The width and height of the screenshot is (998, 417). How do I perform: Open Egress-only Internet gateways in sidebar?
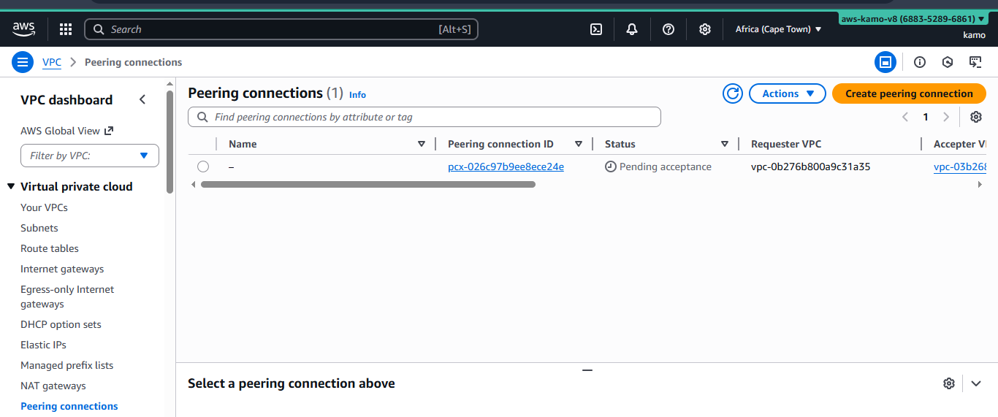coord(67,297)
